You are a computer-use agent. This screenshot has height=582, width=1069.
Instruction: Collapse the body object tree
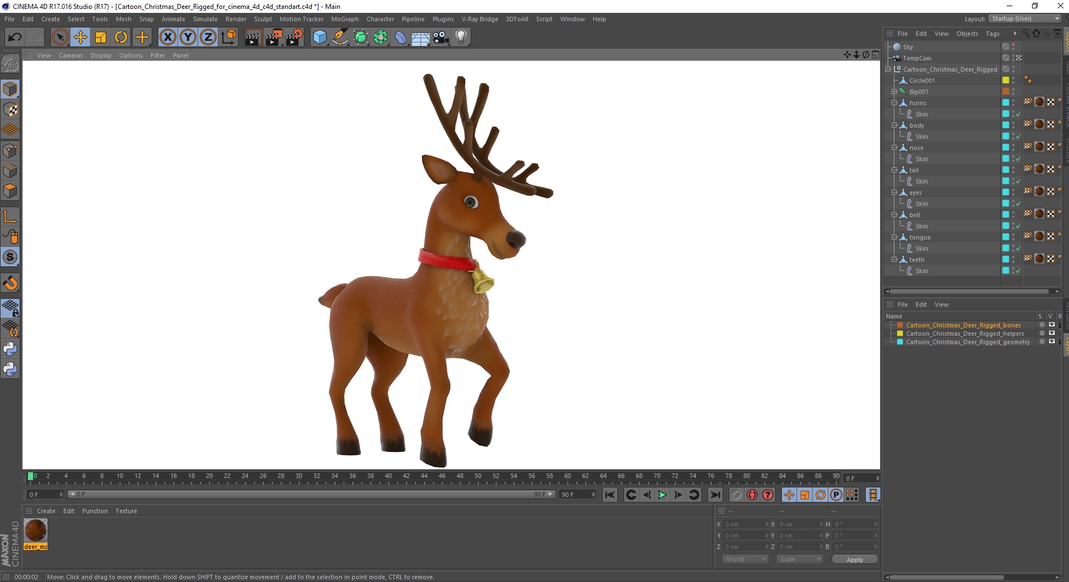pyautogui.click(x=894, y=125)
